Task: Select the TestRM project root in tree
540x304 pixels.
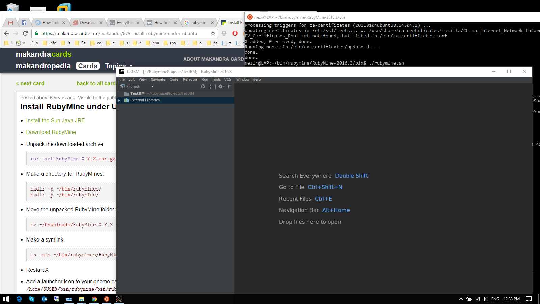Action: [x=175, y=94]
